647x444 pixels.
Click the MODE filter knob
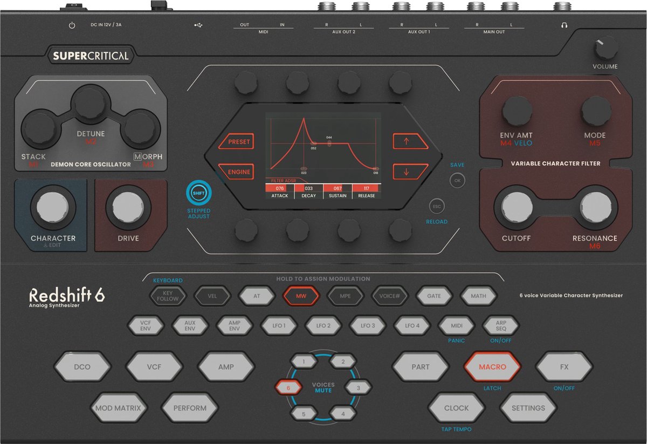tap(596, 112)
